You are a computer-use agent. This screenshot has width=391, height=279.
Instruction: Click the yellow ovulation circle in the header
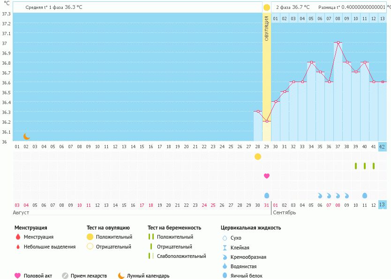coord(267,8)
